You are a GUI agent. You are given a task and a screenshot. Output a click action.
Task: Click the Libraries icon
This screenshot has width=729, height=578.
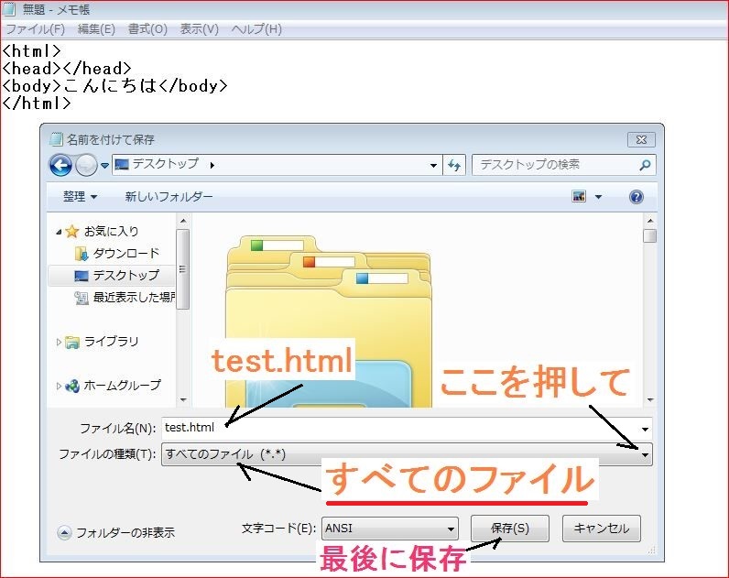(72, 343)
